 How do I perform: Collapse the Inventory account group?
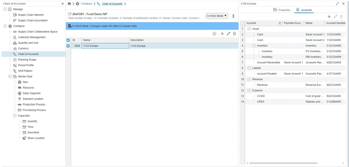click(254, 46)
